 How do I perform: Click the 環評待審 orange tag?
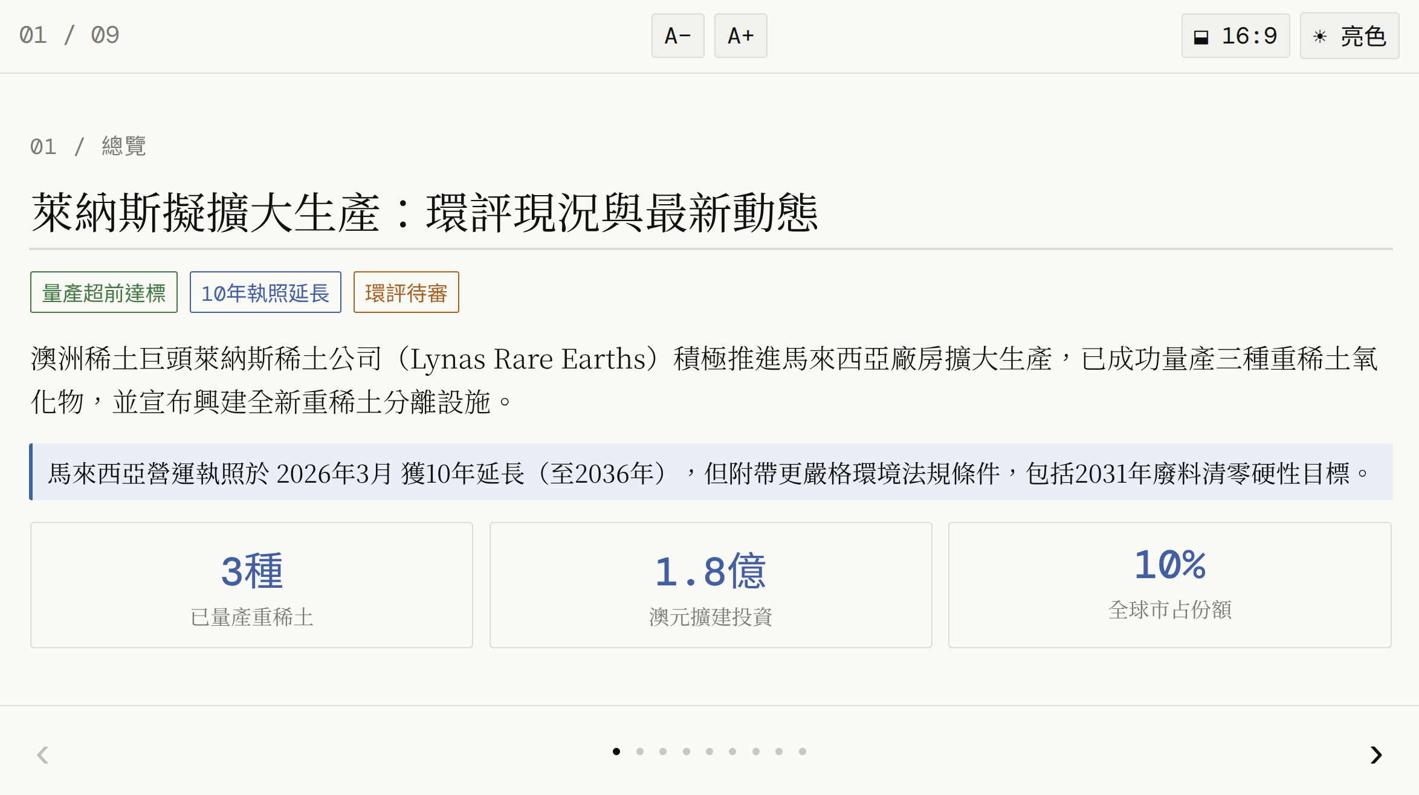click(406, 292)
